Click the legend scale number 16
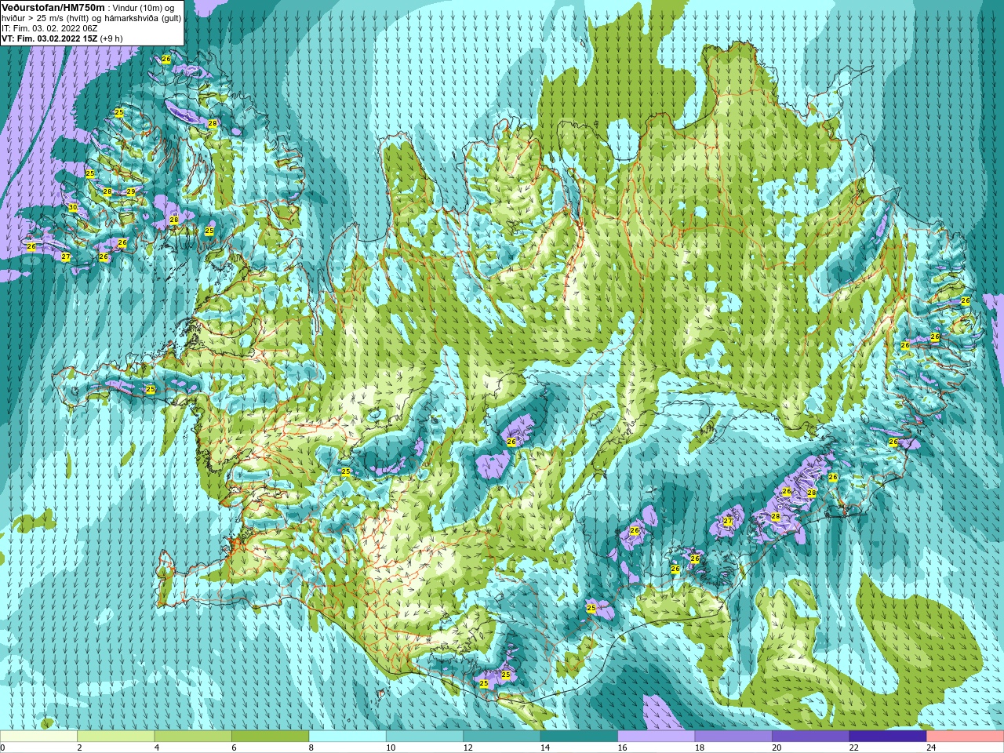This screenshot has height=753, width=1004. (x=622, y=748)
